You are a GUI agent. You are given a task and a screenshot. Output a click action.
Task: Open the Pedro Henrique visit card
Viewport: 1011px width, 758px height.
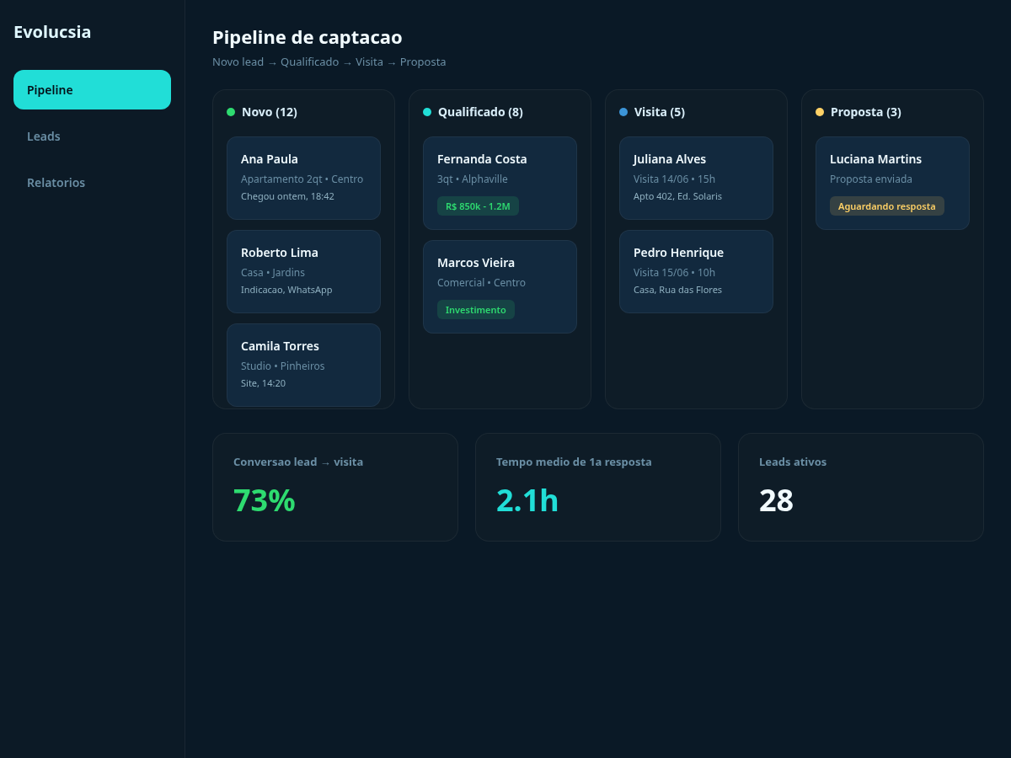(696, 271)
